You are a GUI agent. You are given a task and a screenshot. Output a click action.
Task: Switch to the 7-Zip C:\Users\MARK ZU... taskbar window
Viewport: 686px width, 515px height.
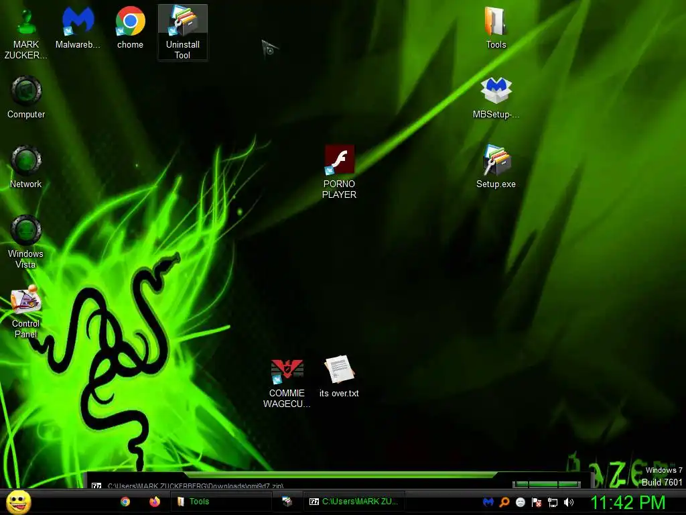tap(354, 502)
